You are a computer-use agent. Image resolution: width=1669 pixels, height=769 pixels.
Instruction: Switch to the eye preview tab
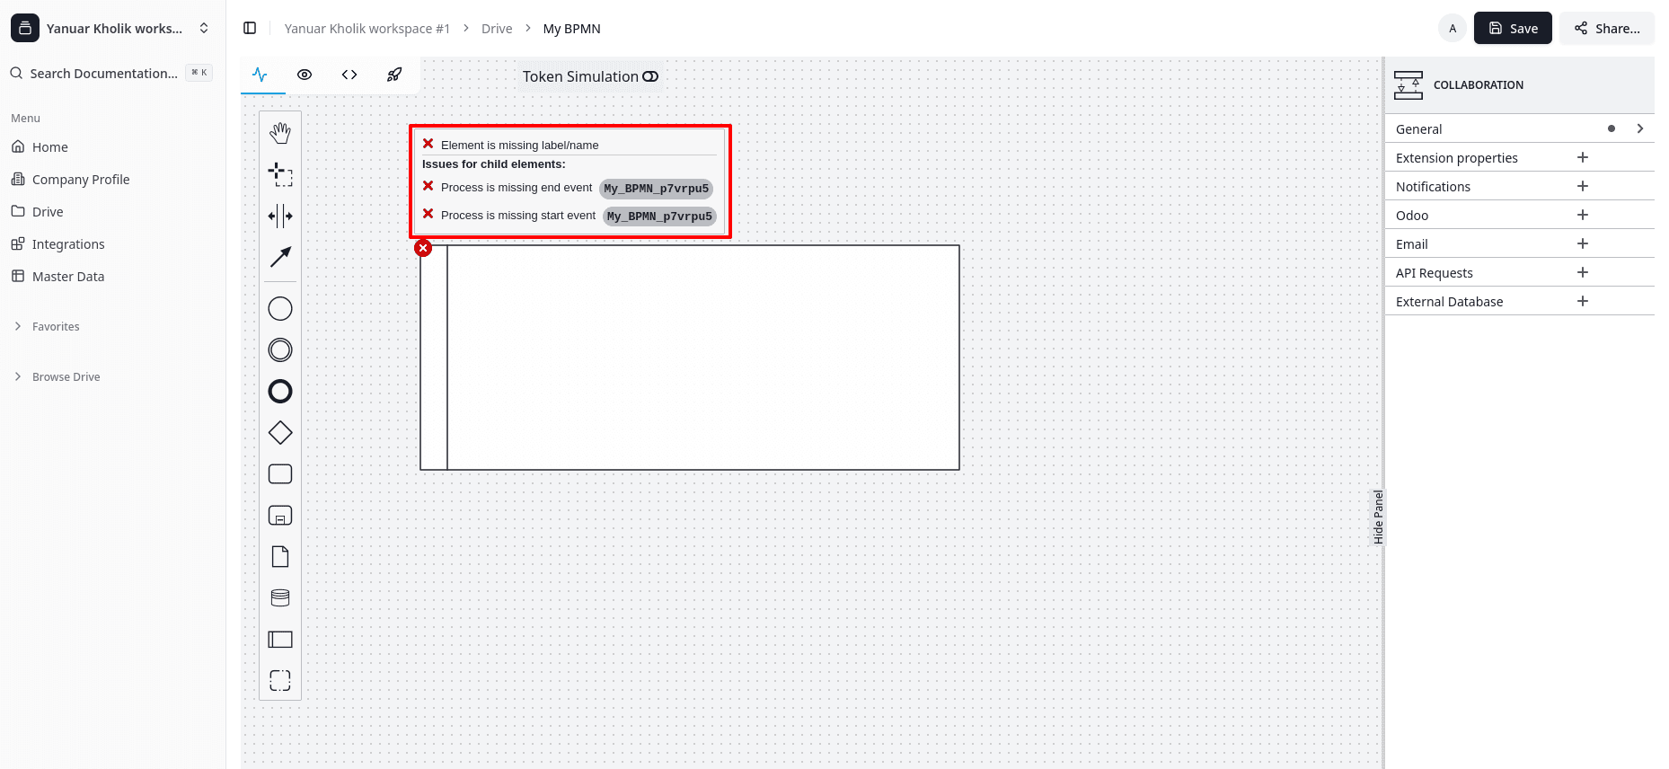point(305,75)
